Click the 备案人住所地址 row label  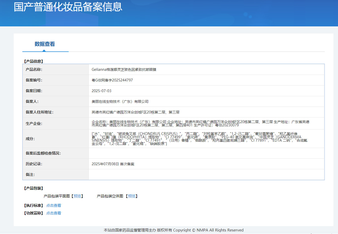[39, 112]
